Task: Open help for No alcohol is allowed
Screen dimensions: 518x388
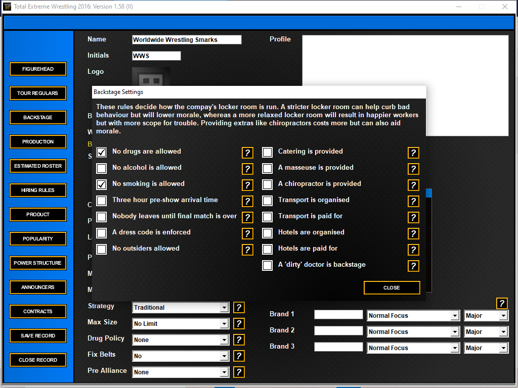Action: 247,169
